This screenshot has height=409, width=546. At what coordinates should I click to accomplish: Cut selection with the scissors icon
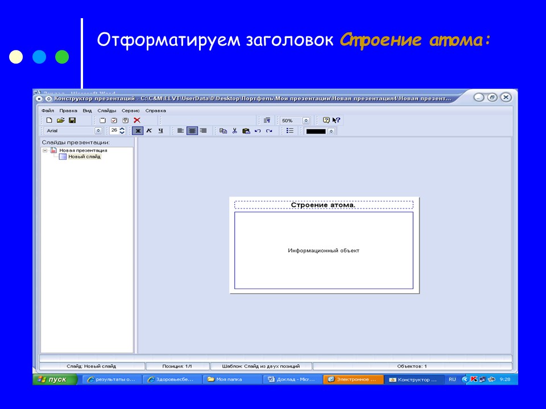(234, 131)
